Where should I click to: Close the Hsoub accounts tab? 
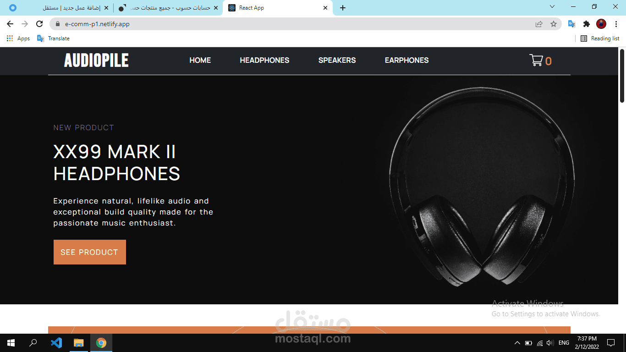pyautogui.click(x=216, y=8)
